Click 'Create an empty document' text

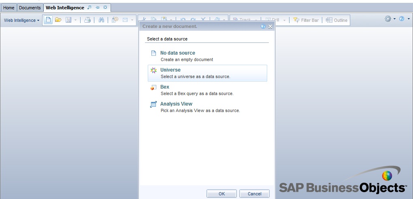click(x=187, y=59)
